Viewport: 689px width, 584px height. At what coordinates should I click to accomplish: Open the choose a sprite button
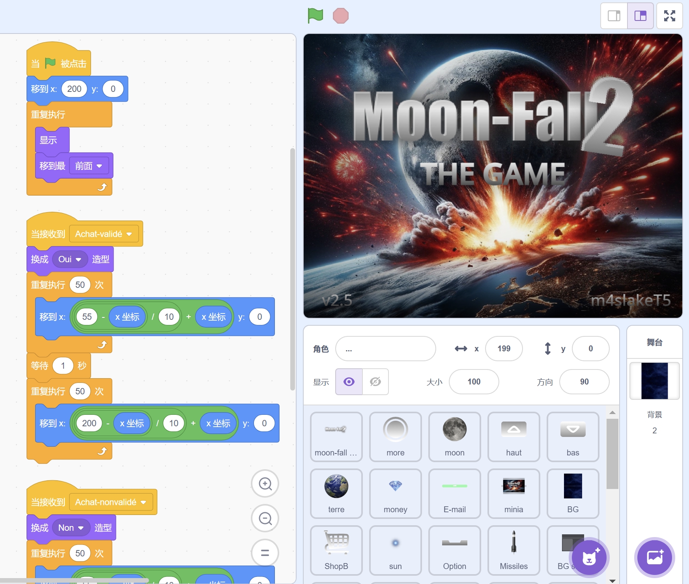click(589, 558)
